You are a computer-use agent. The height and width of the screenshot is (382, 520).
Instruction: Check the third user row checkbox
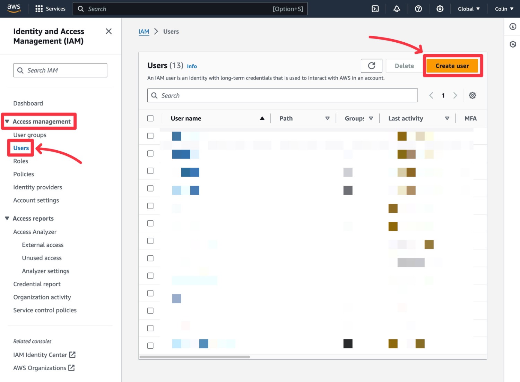(150, 171)
